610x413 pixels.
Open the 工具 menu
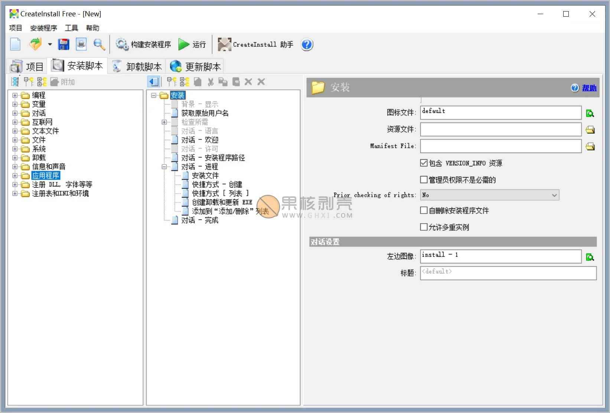click(x=71, y=28)
